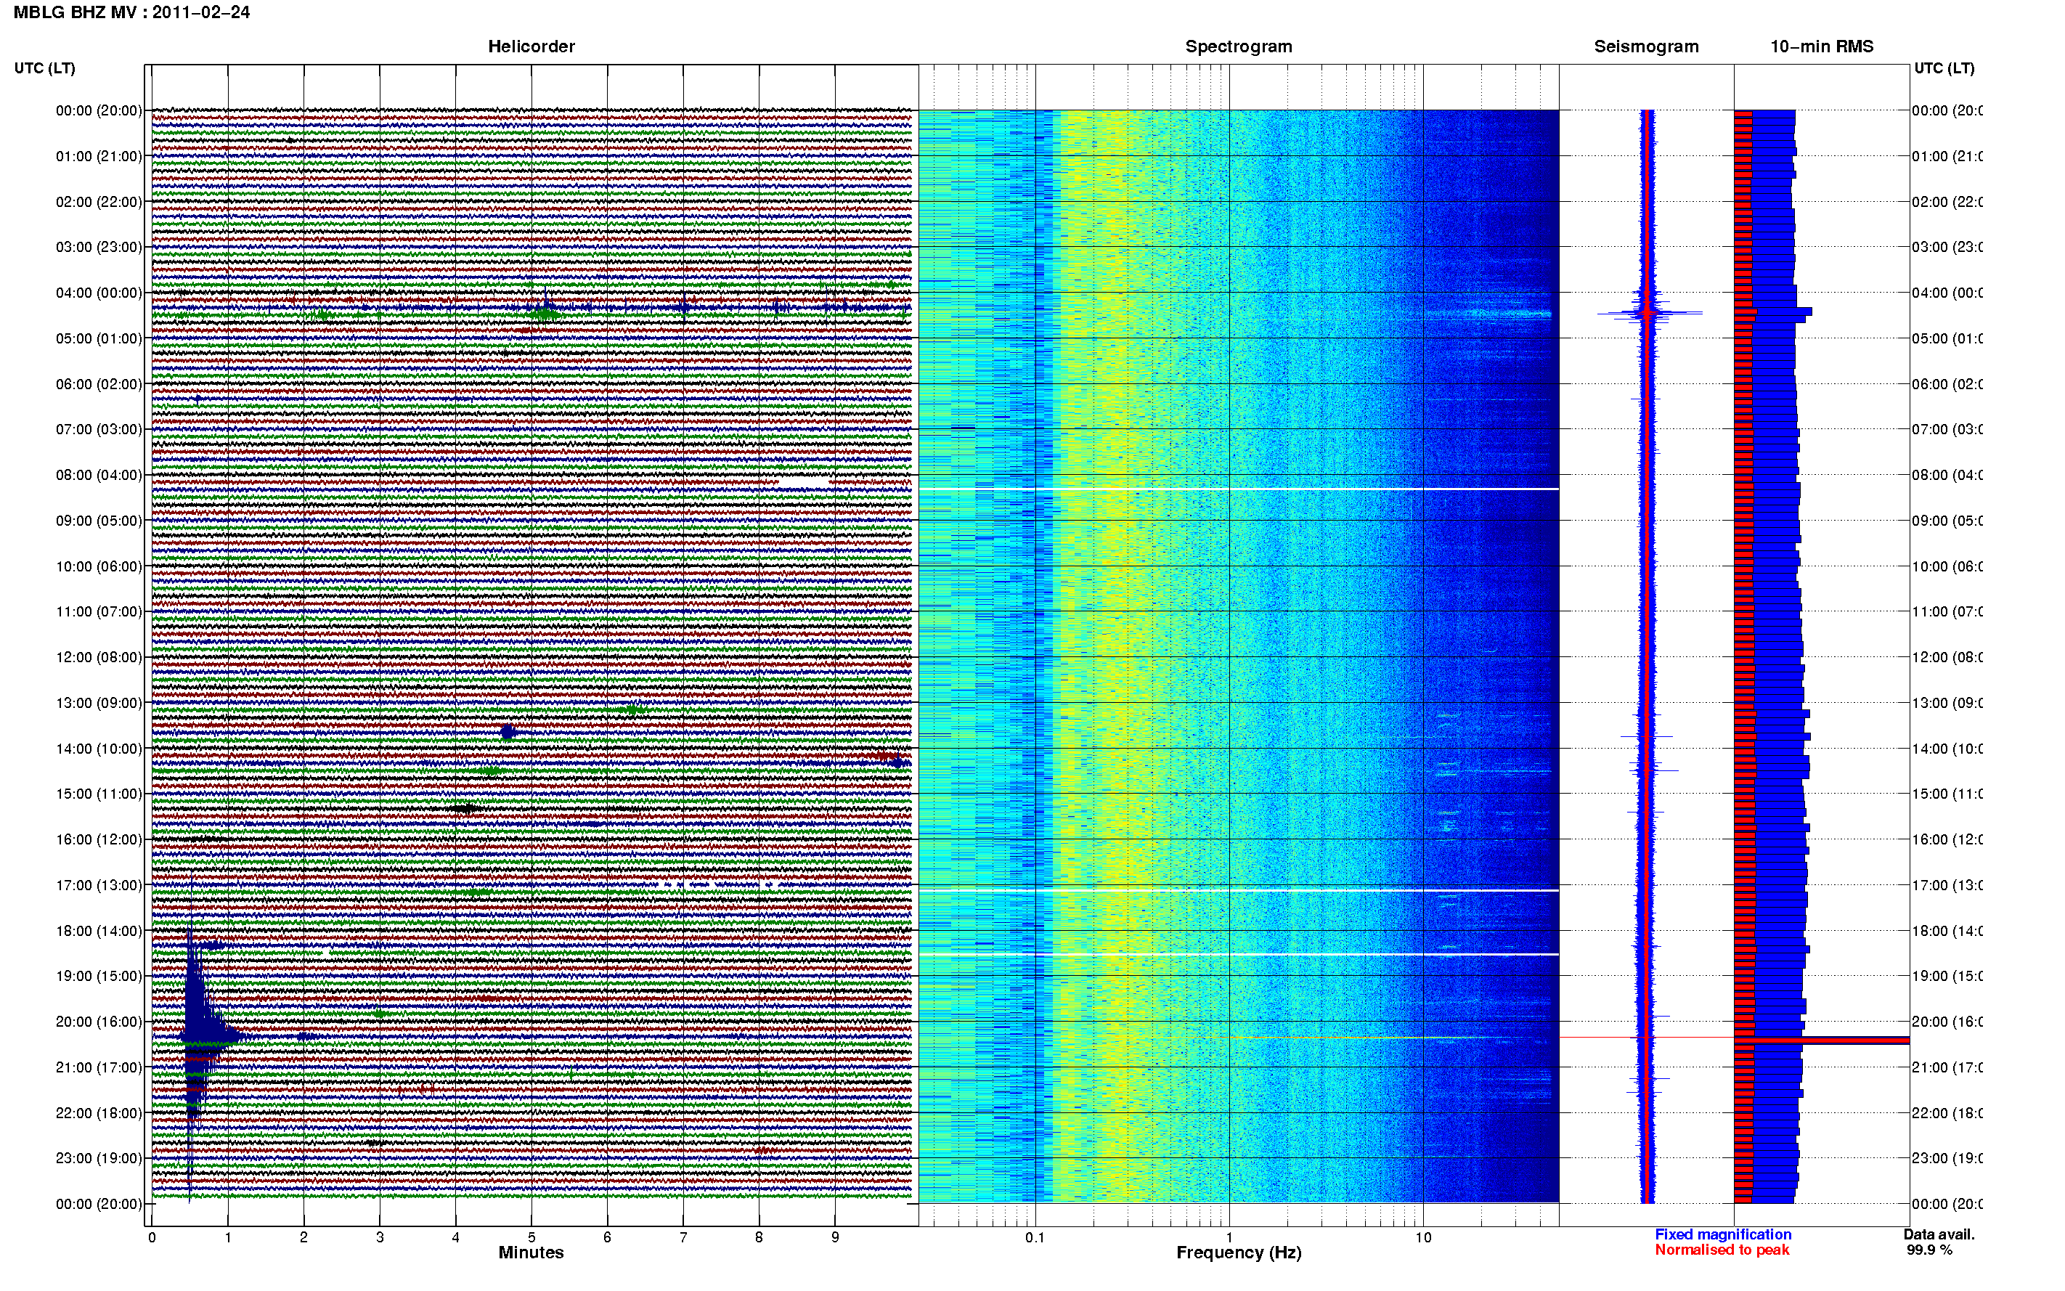The image size is (2065, 1291).
Task: Click the longest RMS bar just after 20:00
Action: click(x=1821, y=1040)
